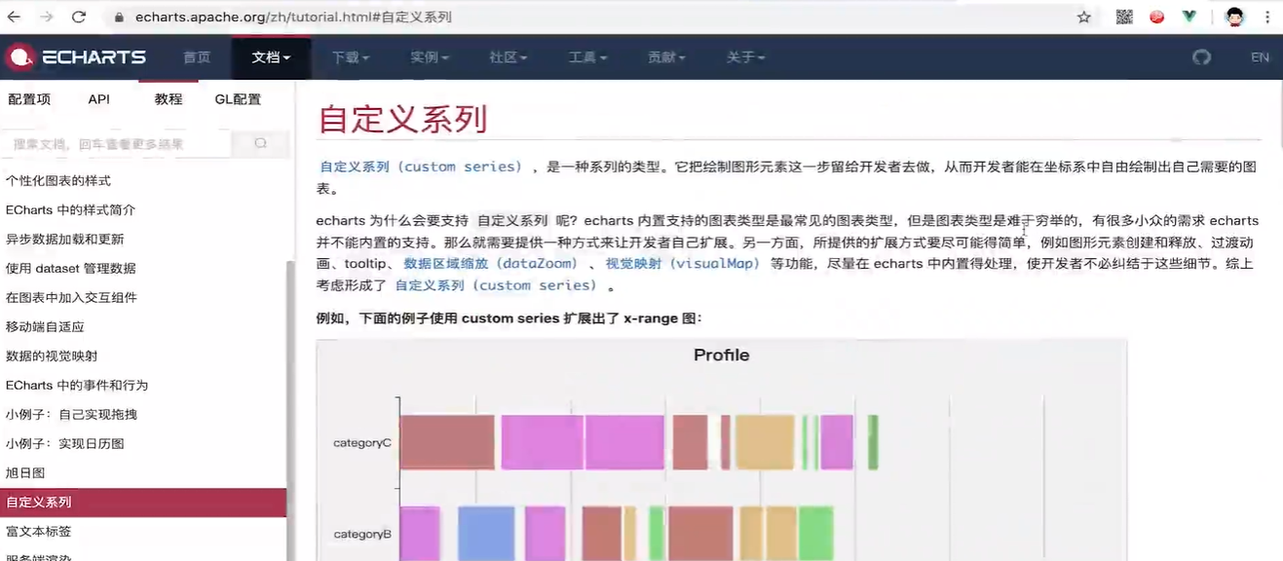Viewport: 1283px width, 561px height.
Task: Focus the browser address bar URL
Action: 293,18
